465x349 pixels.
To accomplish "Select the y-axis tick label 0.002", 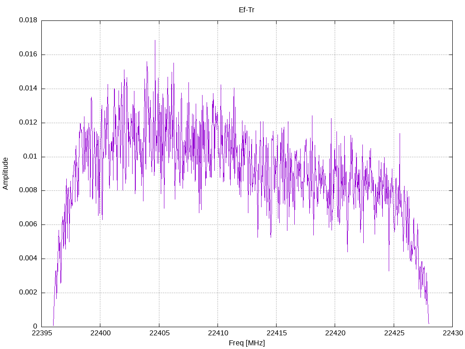I will [x=28, y=293].
